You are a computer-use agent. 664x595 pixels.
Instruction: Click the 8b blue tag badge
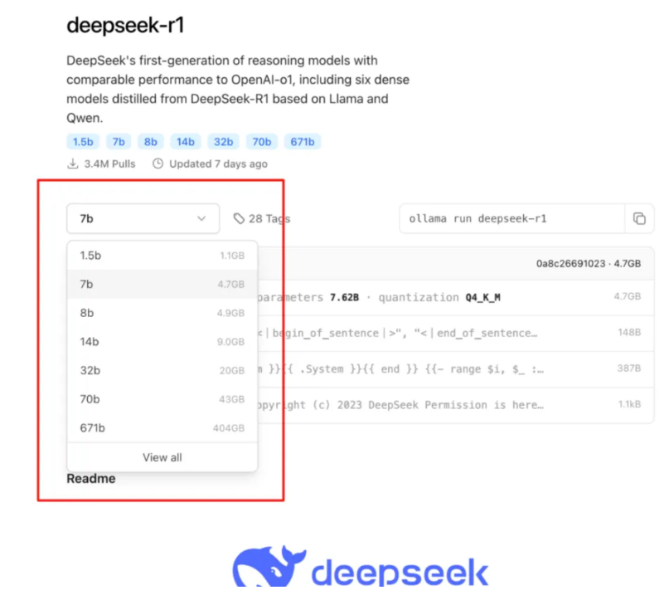click(150, 142)
